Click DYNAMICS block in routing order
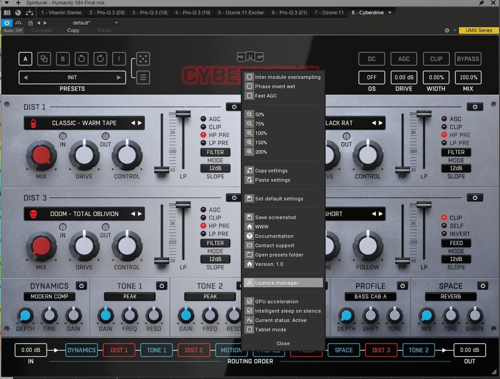This screenshot has width=500, height=379. (x=81, y=350)
